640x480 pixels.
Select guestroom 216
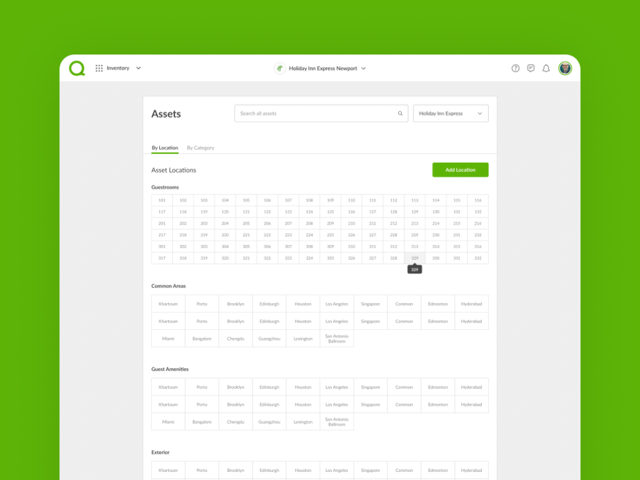pyautogui.click(x=478, y=223)
